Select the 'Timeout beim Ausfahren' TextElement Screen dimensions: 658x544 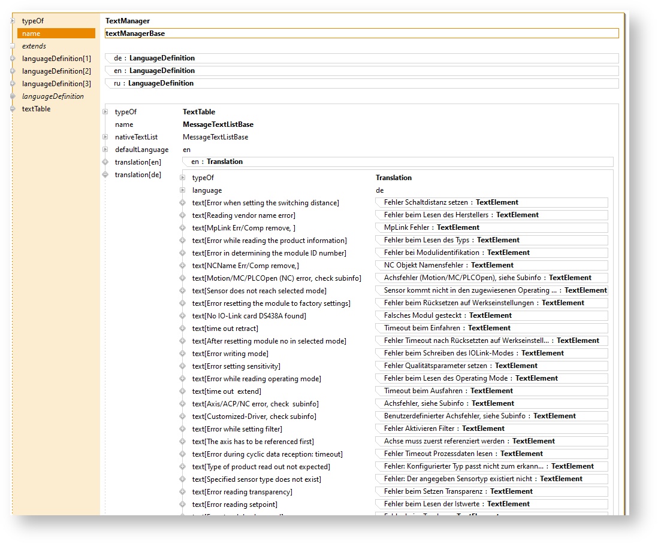[x=491, y=391]
